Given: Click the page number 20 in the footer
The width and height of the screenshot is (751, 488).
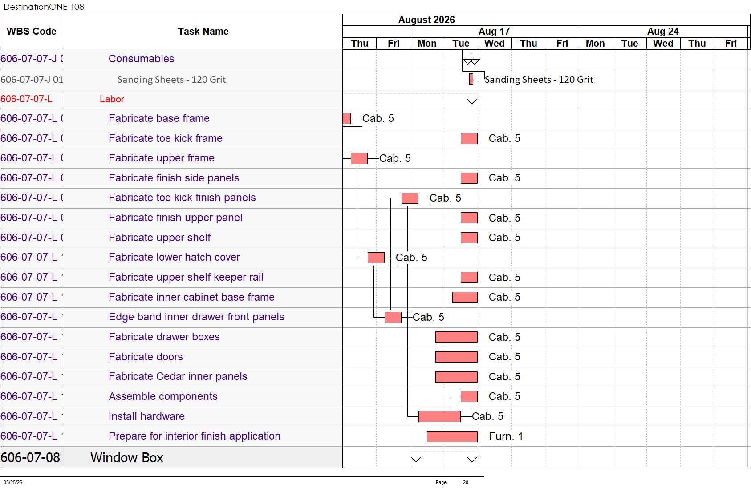Looking at the screenshot, I should click(x=466, y=482).
